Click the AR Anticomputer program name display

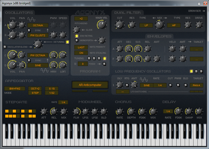tap(90, 85)
